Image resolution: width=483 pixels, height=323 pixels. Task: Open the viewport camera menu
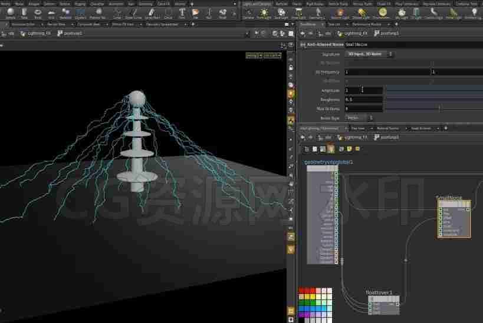click(x=272, y=55)
